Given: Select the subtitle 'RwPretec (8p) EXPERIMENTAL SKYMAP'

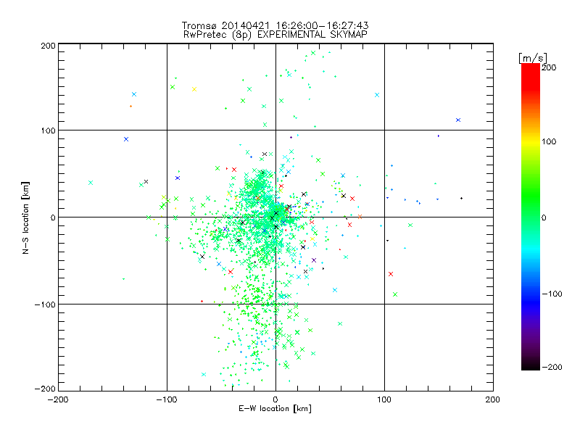Looking at the screenshot, I should coord(275,35).
